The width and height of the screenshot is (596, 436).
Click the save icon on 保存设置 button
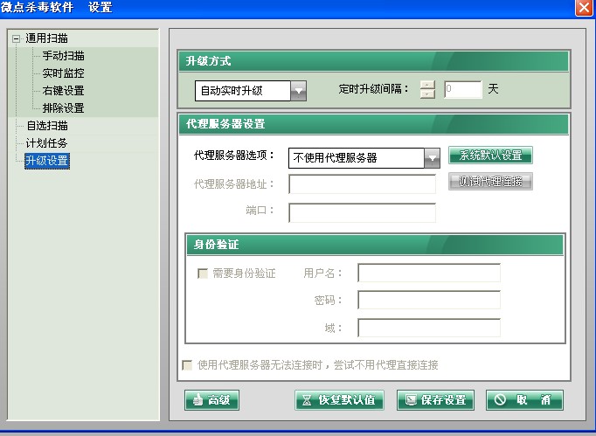(411, 400)
